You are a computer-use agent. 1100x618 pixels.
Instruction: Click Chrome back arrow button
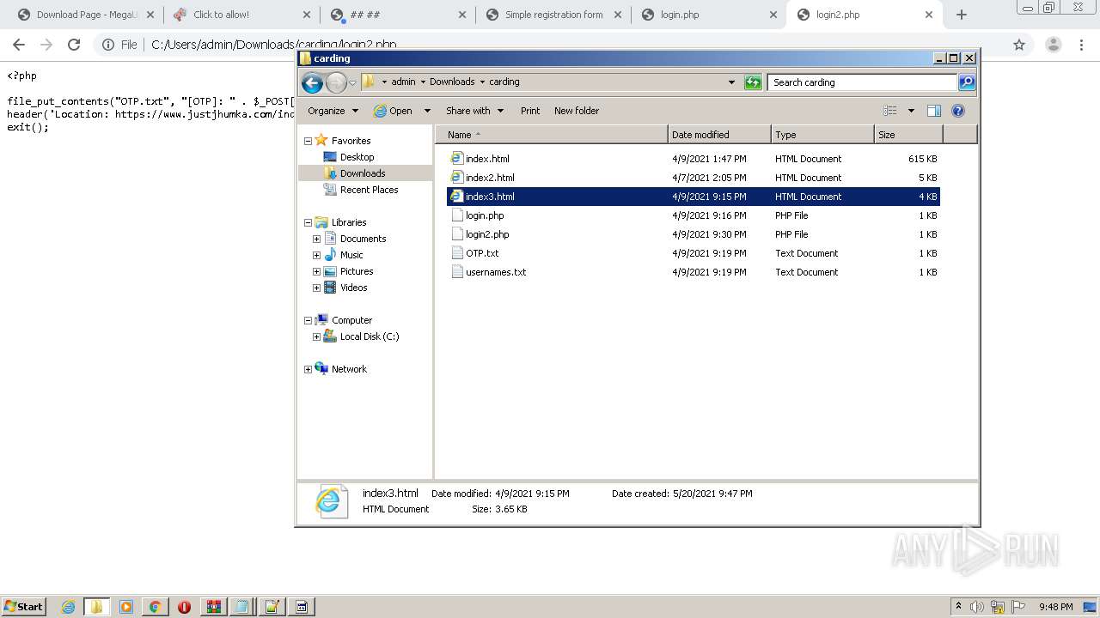point(19,45)
